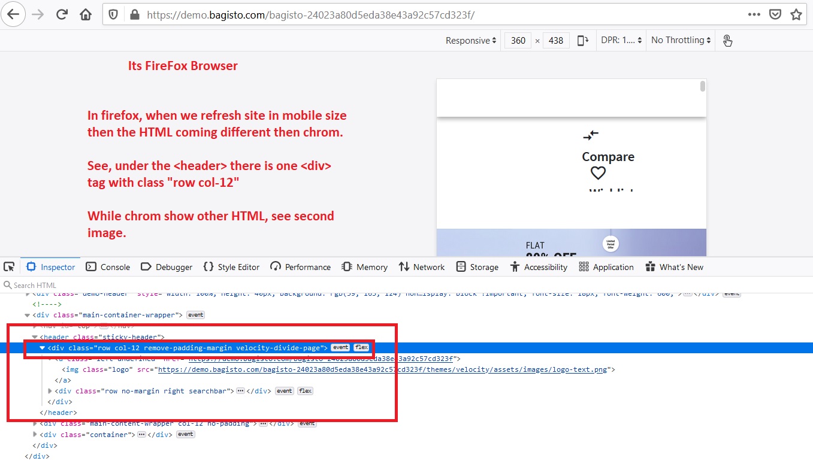Switch to the Application tab

tap(606, 267)
